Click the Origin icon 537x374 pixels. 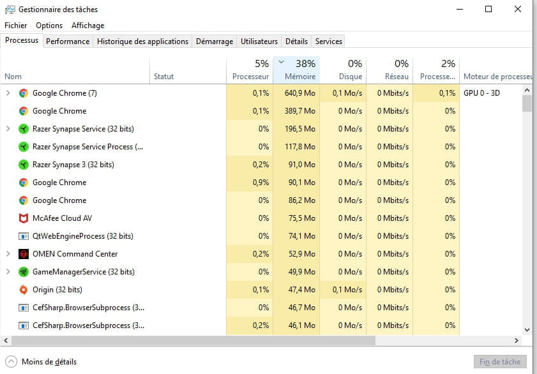pos(23,290)
